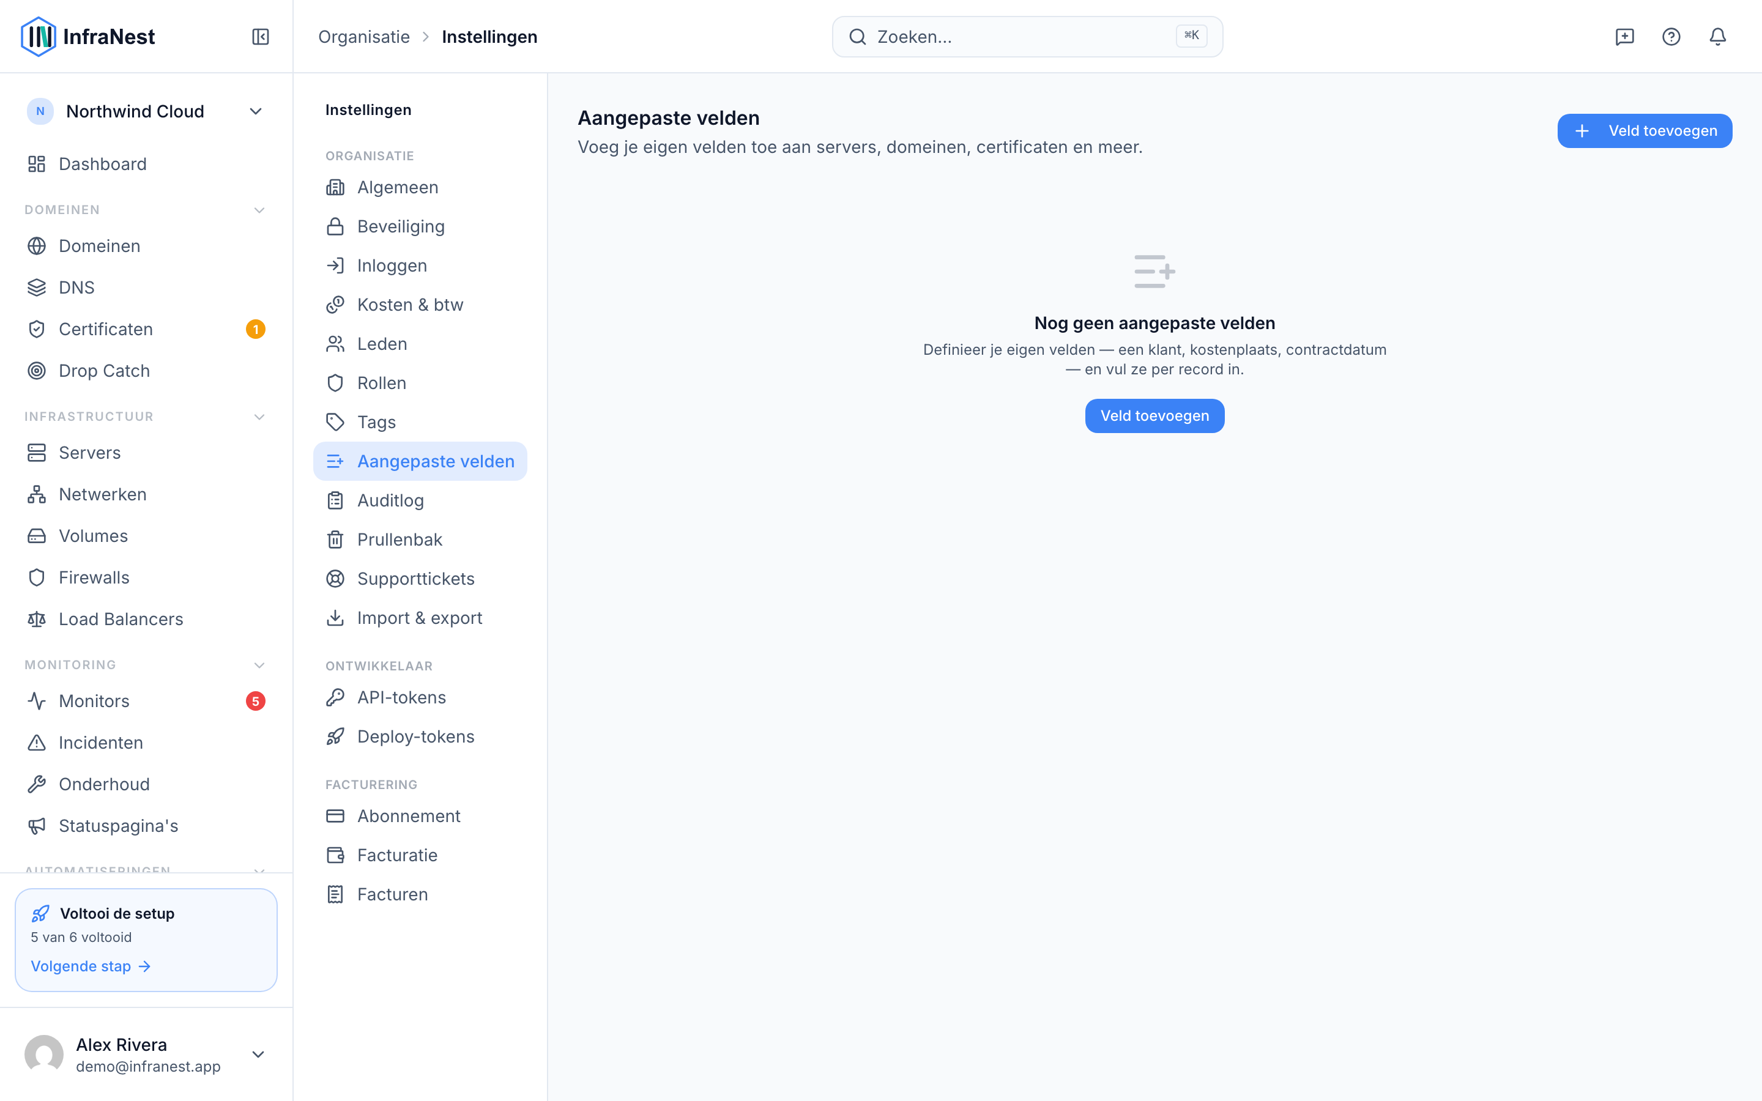
Task: Click the Volumes drive icon
Action: point(37,536)
